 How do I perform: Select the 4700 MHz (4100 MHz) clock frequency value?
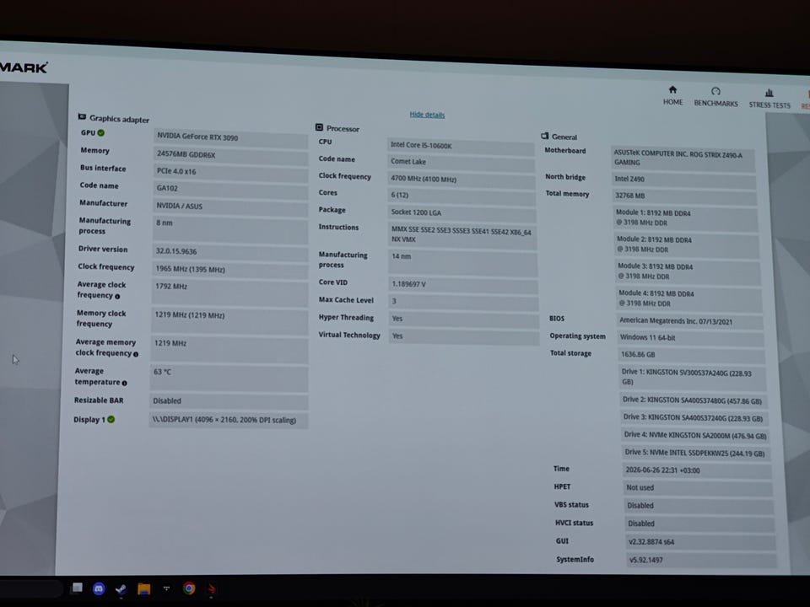pos(462,179)
